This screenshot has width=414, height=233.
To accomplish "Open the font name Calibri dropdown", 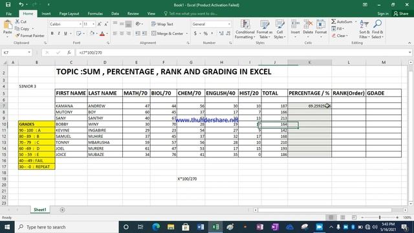I will (80, 24).
